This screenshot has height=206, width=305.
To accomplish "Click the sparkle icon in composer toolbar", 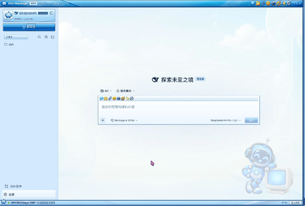I will tap(127, 98).
